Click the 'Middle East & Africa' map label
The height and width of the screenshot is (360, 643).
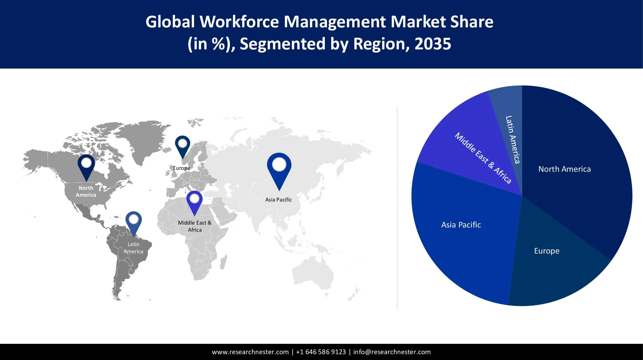195,226
